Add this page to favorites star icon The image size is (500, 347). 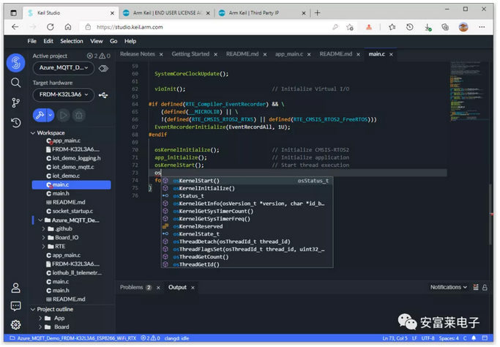350,27
